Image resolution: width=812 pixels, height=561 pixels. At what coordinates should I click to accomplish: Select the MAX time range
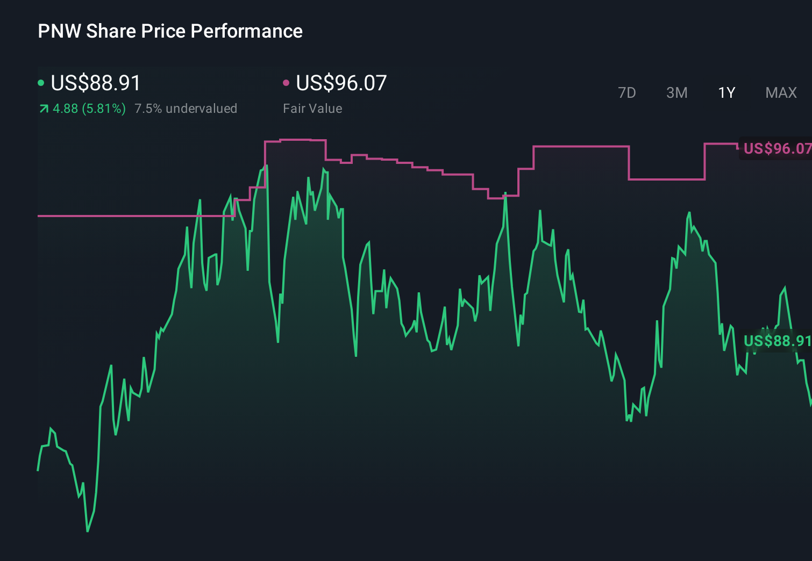(x=780, y=92)
